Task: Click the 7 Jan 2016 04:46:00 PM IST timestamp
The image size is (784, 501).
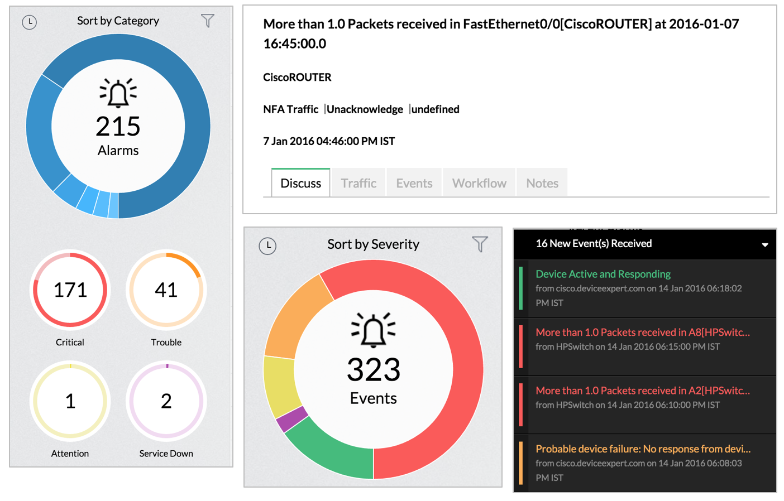Action: 329,141
